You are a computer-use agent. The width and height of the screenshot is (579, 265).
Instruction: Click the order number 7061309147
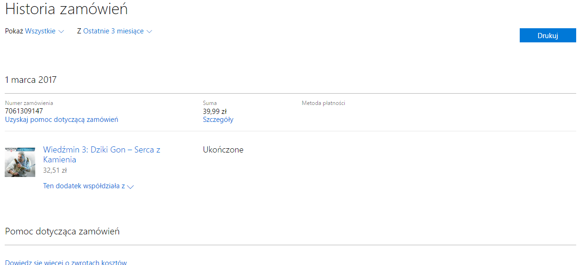[24, 111]
